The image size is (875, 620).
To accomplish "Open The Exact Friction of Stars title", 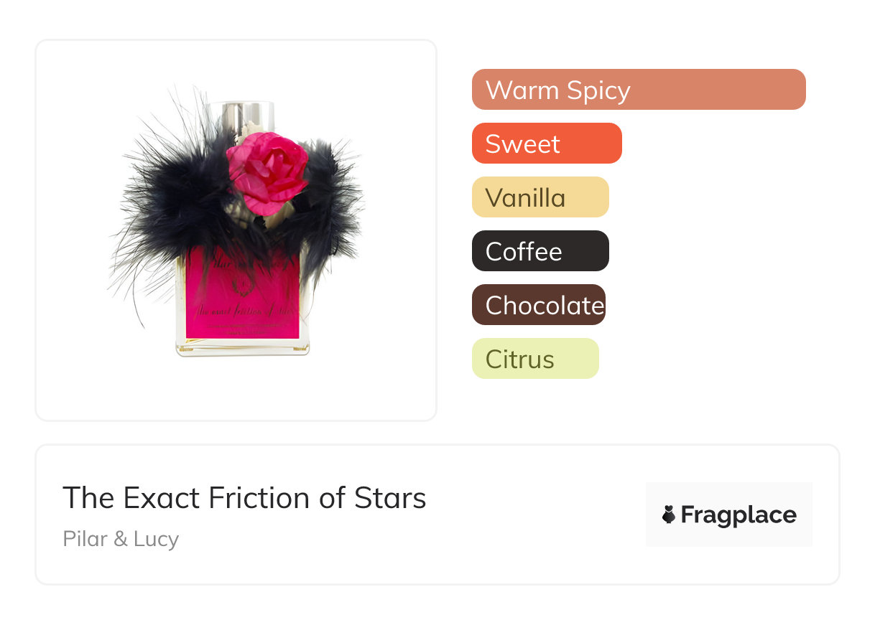I will point(244,497).
